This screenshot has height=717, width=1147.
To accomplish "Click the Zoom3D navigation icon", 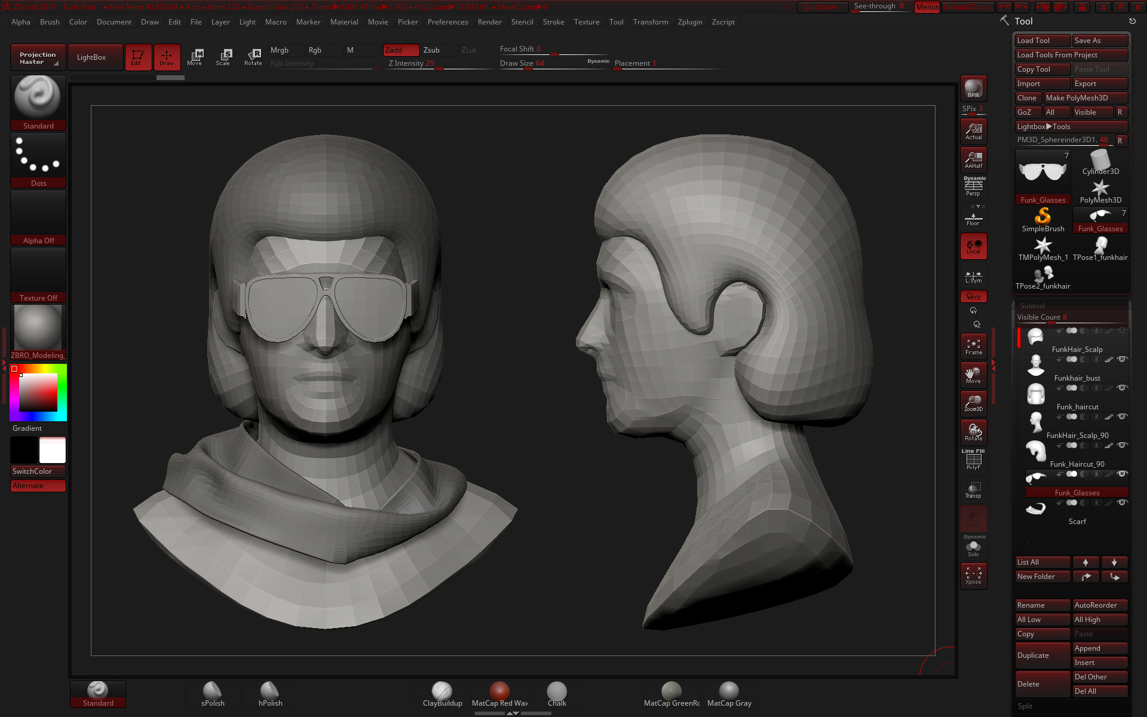I will tap(973, 404).
